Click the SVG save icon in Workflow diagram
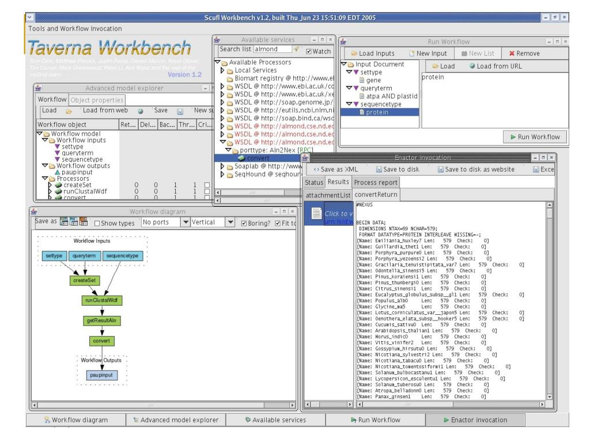 83,222
